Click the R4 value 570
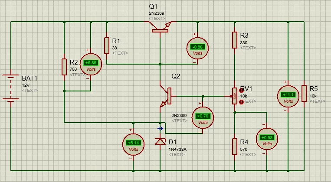331x182 pixels. pyautogui.click(x=244, y=149)
